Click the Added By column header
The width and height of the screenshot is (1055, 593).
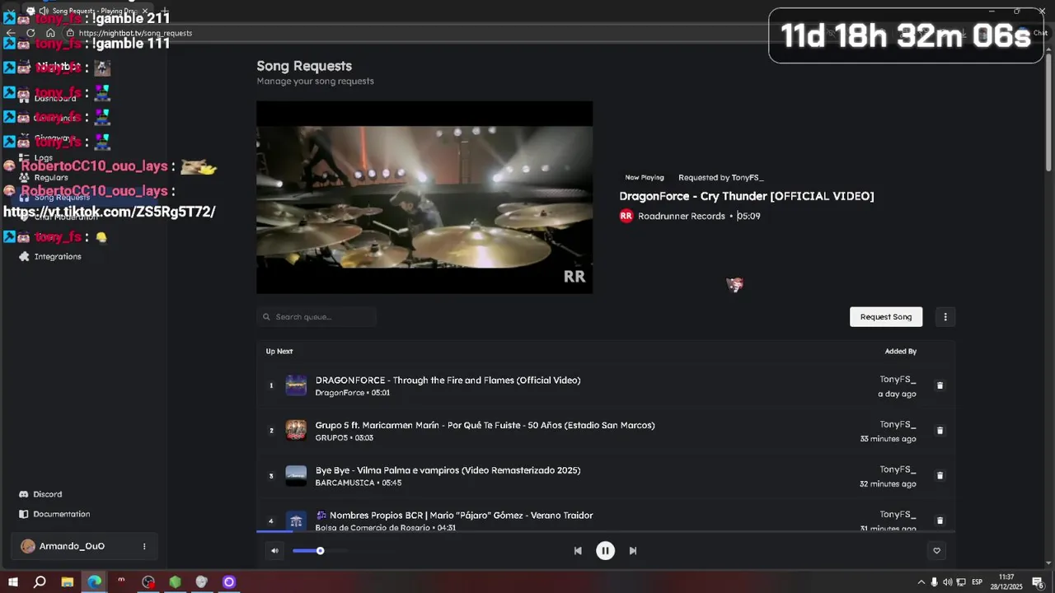click(x=901, y=351)
